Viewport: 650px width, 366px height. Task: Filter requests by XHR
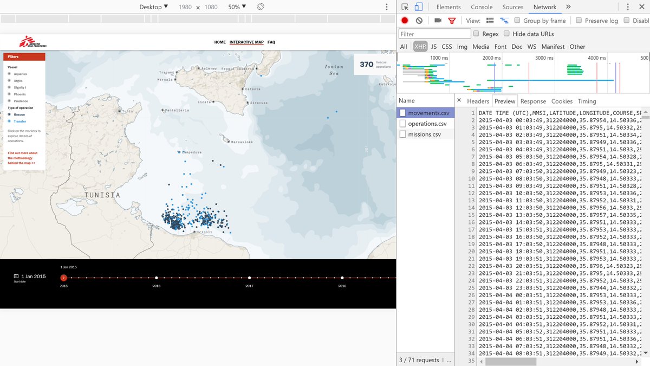coord(420,47)
